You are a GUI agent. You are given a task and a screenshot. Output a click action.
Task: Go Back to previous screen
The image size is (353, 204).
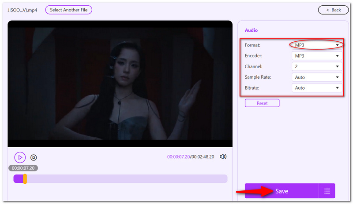pyautogui.click(x=334, y=10)
